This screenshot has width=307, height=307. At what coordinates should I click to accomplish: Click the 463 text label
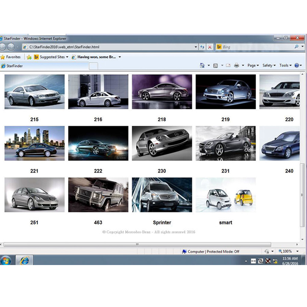click(98, 223)
